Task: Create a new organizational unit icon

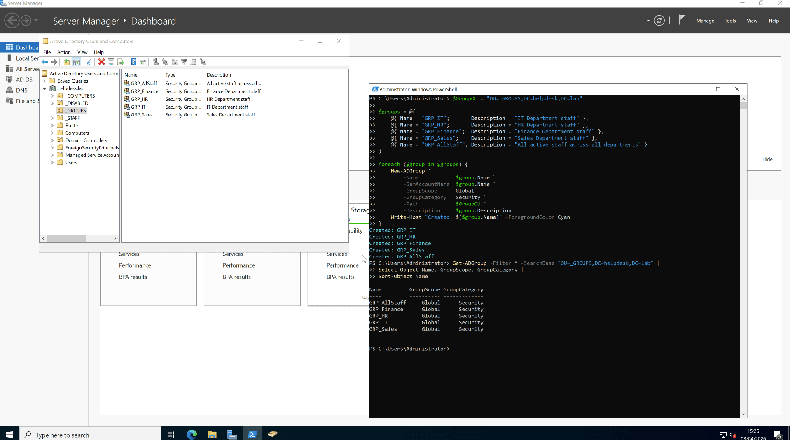Action: 175,62
